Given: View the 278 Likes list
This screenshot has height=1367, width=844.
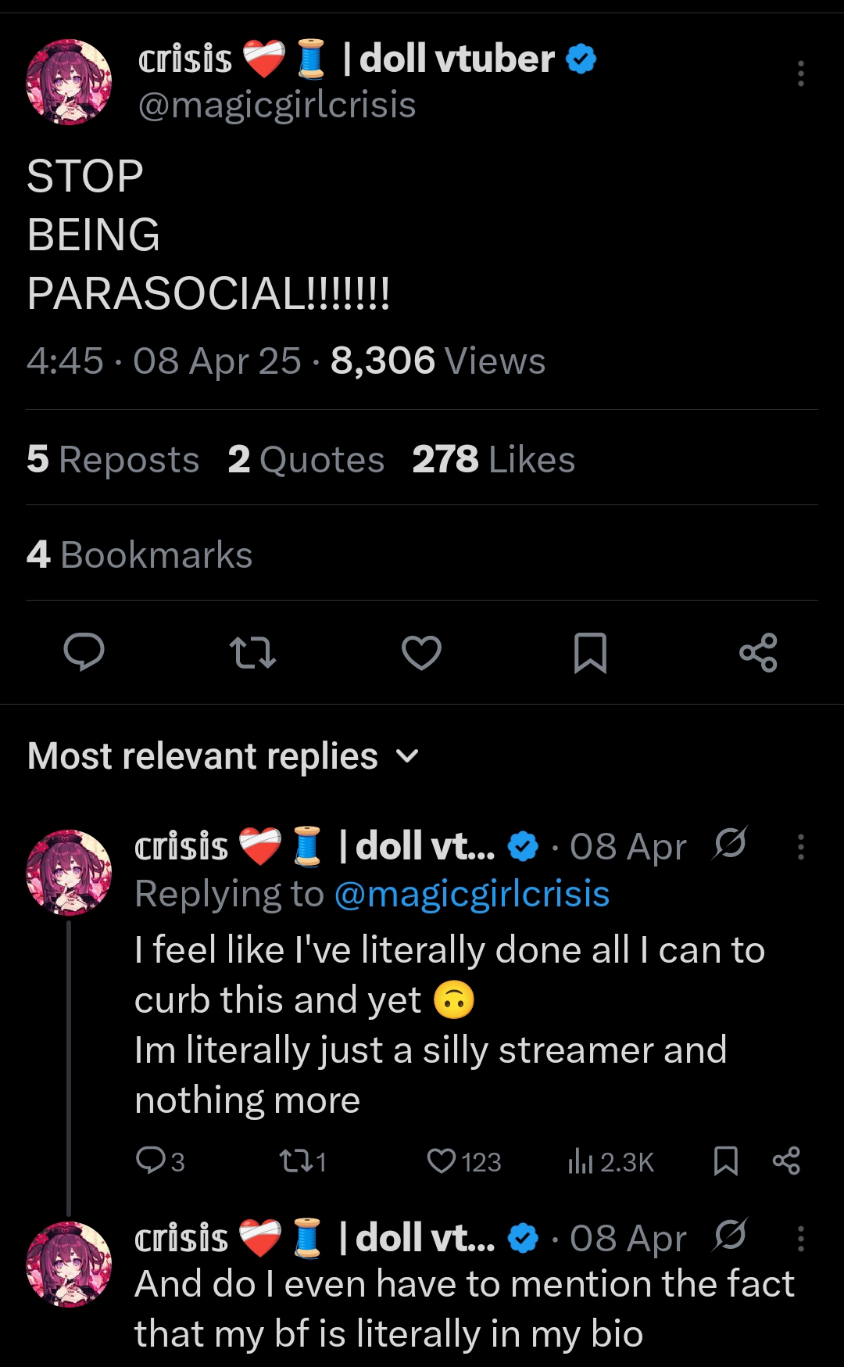Looking at the screenshot, I should click(x=493, y=459).
